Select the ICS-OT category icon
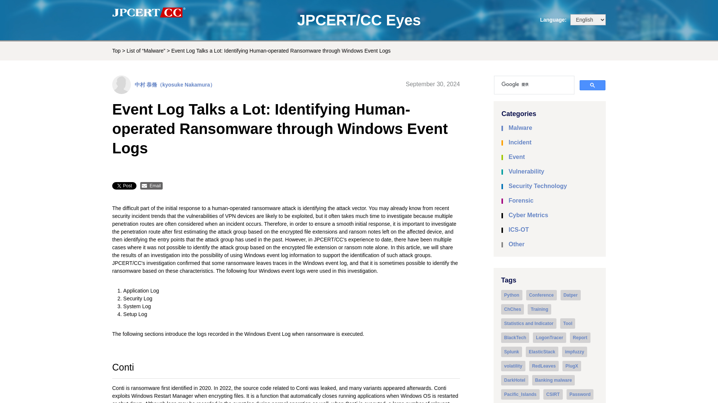 503,230
